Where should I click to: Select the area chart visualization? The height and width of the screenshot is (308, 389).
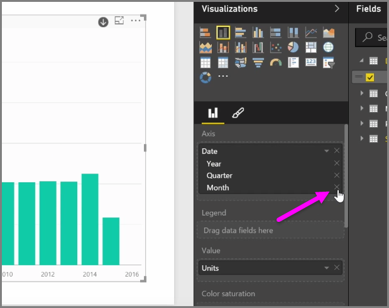click(x=329, y=33)
